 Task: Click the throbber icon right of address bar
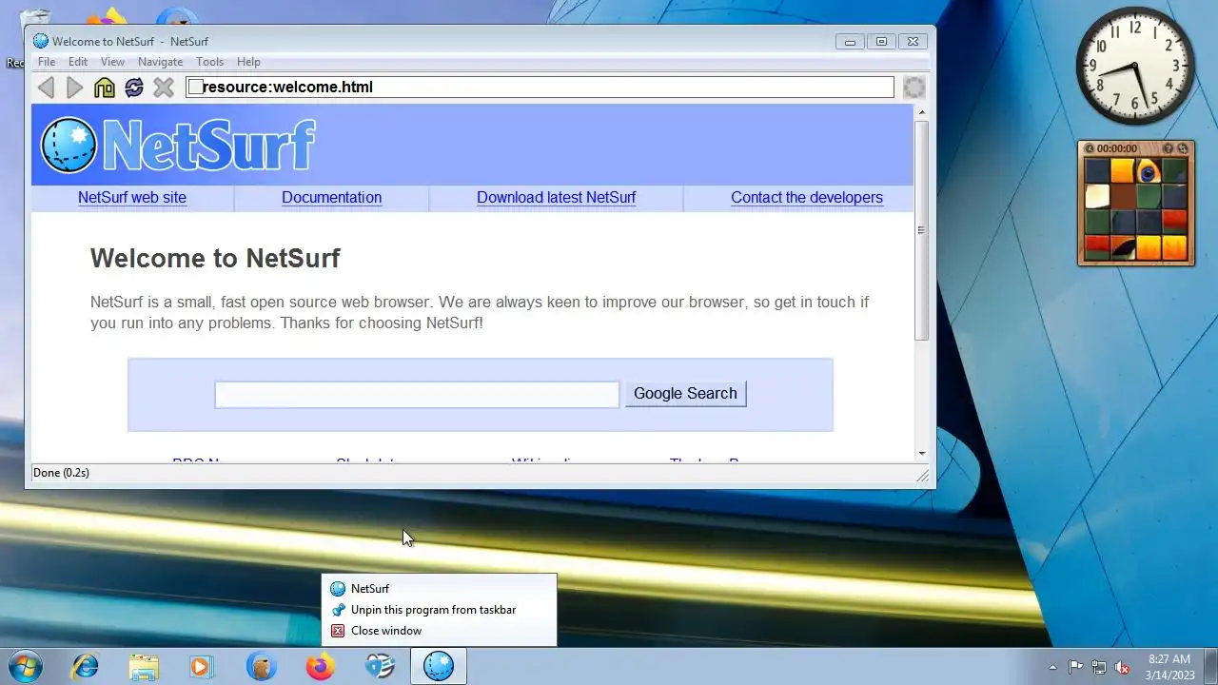click(913, 88)
